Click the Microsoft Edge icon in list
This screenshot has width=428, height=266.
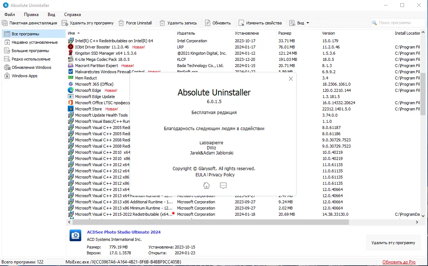pyautogui.click(x=71, y=90)
